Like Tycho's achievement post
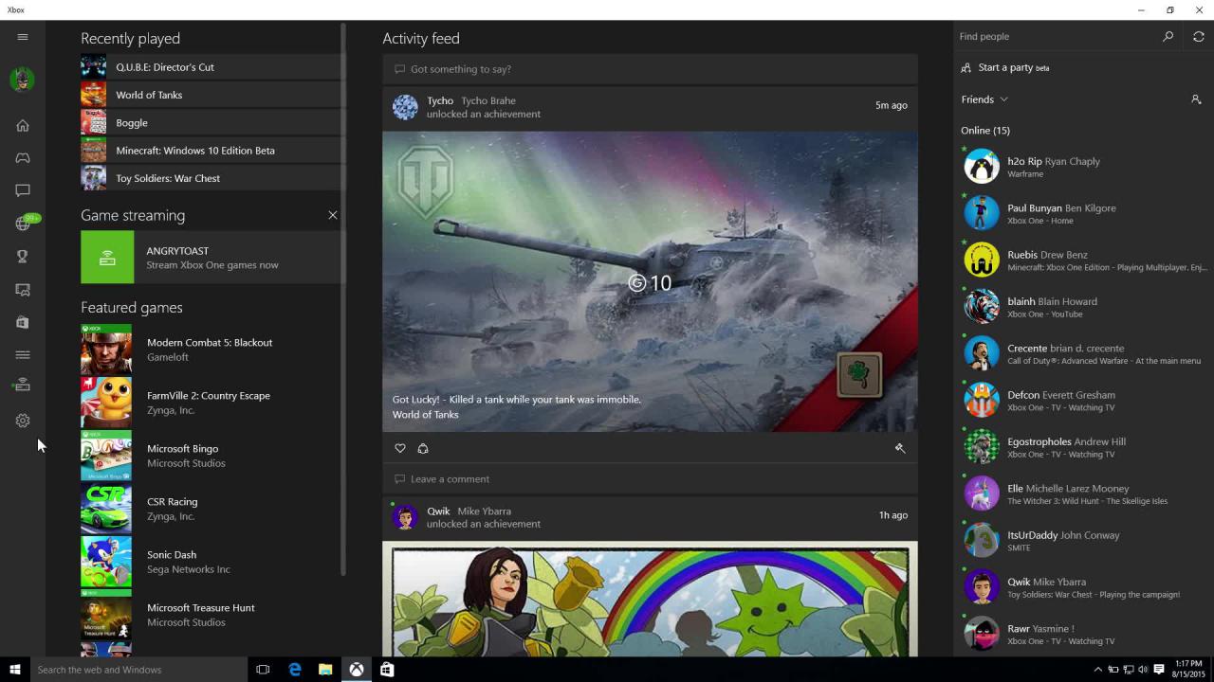1214x682 pixels. pyautogui.click(x=400, y=448)
